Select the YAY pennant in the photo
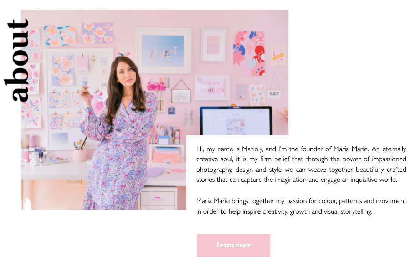This screenshot has height=262, width=415. (x=274, y=94)
